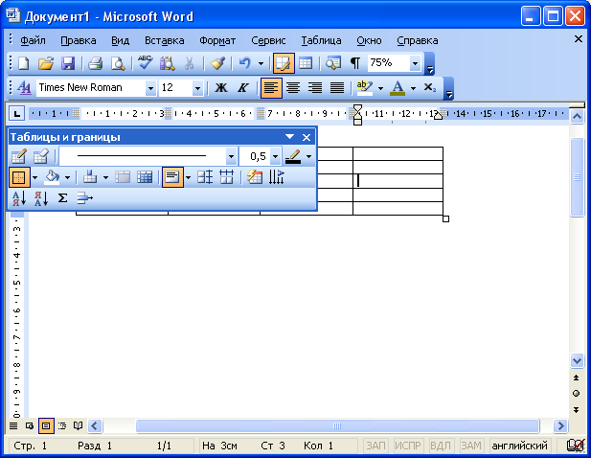Click the Select Browse Object button

point(576,394)
